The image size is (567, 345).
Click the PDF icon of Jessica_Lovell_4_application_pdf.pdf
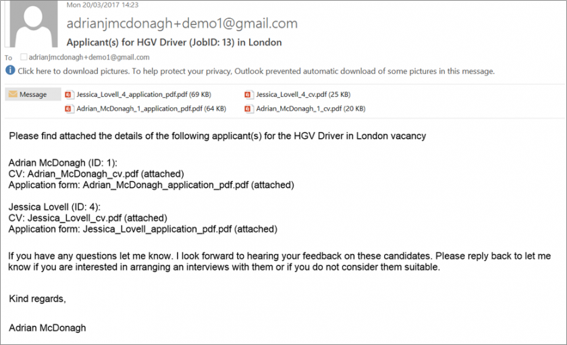pos(68,94)
